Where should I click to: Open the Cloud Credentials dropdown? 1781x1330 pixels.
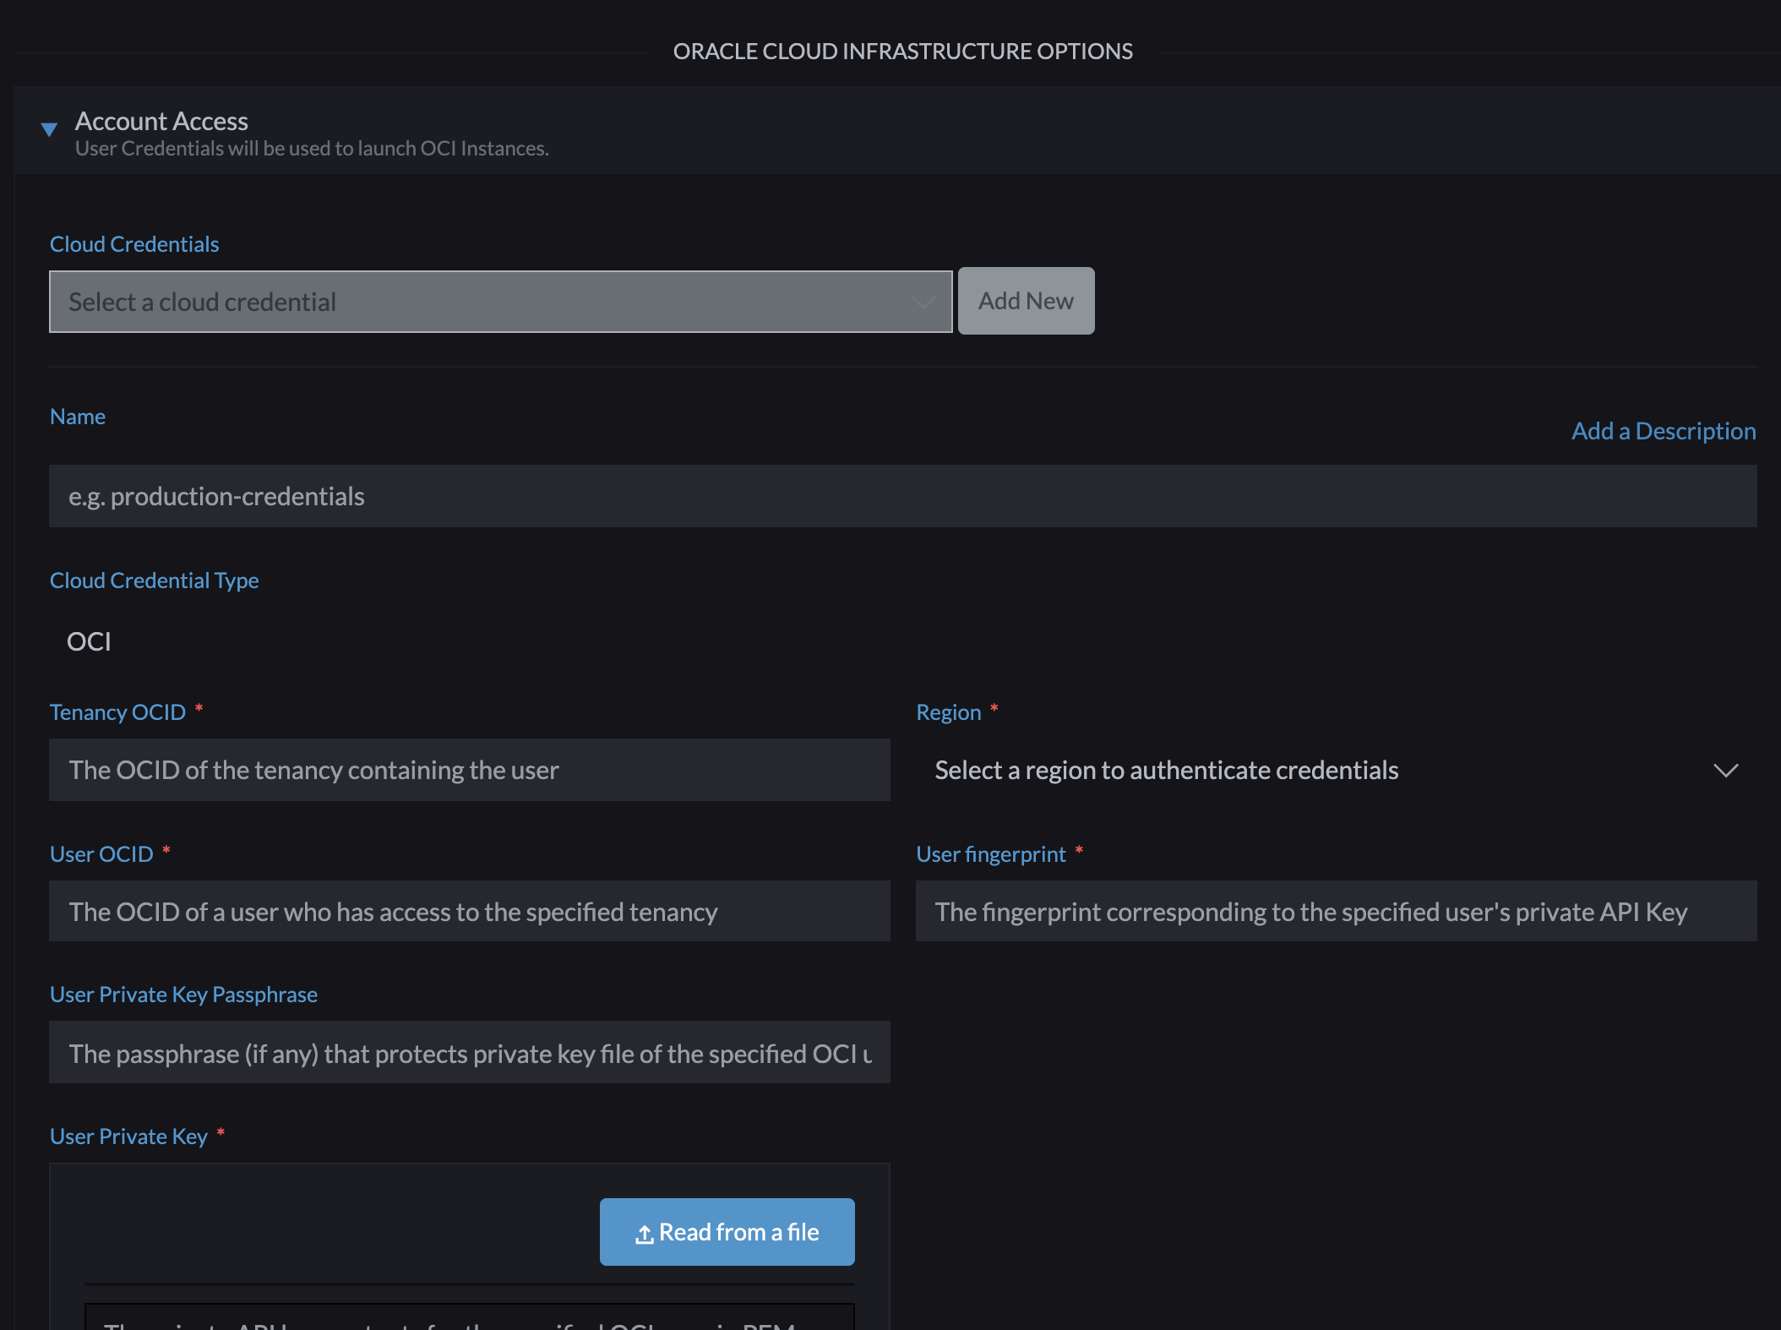[500, 301]
